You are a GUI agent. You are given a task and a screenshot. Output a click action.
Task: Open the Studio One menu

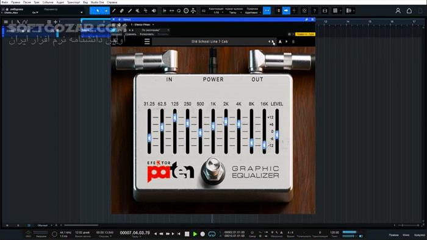97,2
